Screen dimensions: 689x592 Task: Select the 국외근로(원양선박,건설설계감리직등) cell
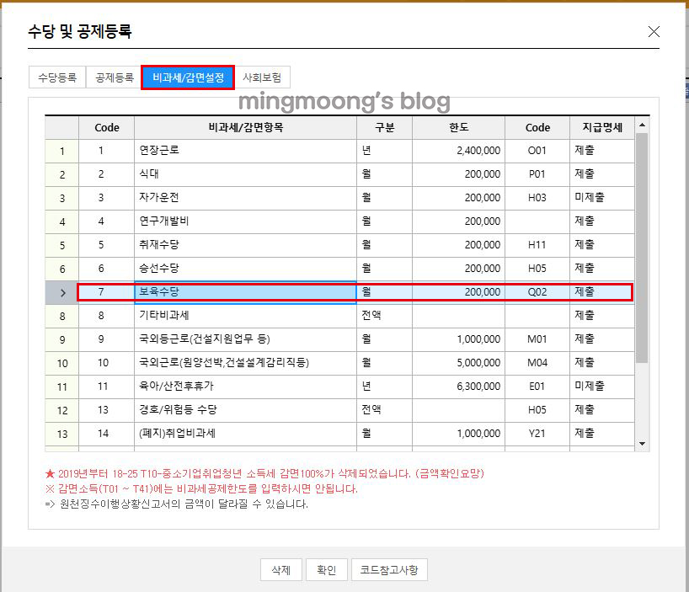click(x=245, y=363)
